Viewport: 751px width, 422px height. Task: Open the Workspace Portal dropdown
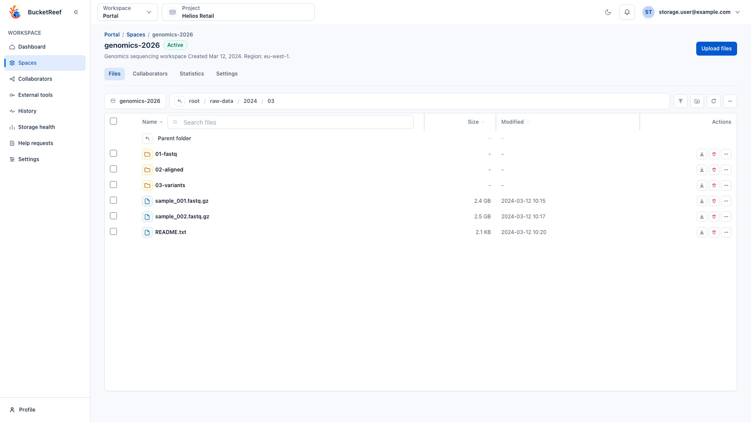(128, 12)
